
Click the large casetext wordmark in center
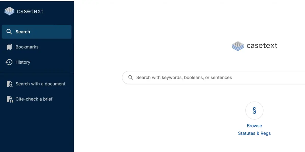click(x=262, y=46)
